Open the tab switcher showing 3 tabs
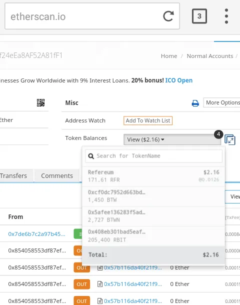This screenshot has width=240, height=305. 199,16
